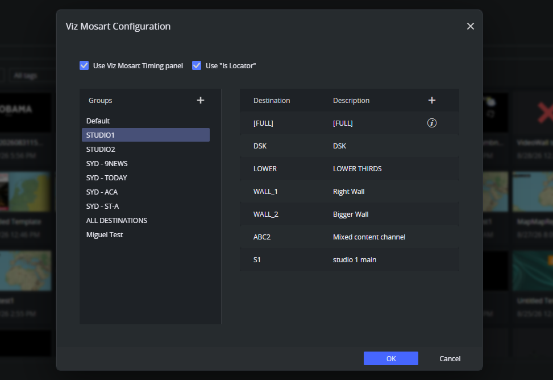Image resolution: width=553 pixels, height=380 pixels.
Task: Click the DSK destination cell
Action: [x=260, y=146]
